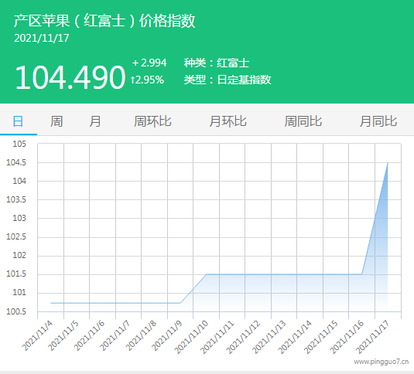Click the 104.490 index value

[70, 77]
